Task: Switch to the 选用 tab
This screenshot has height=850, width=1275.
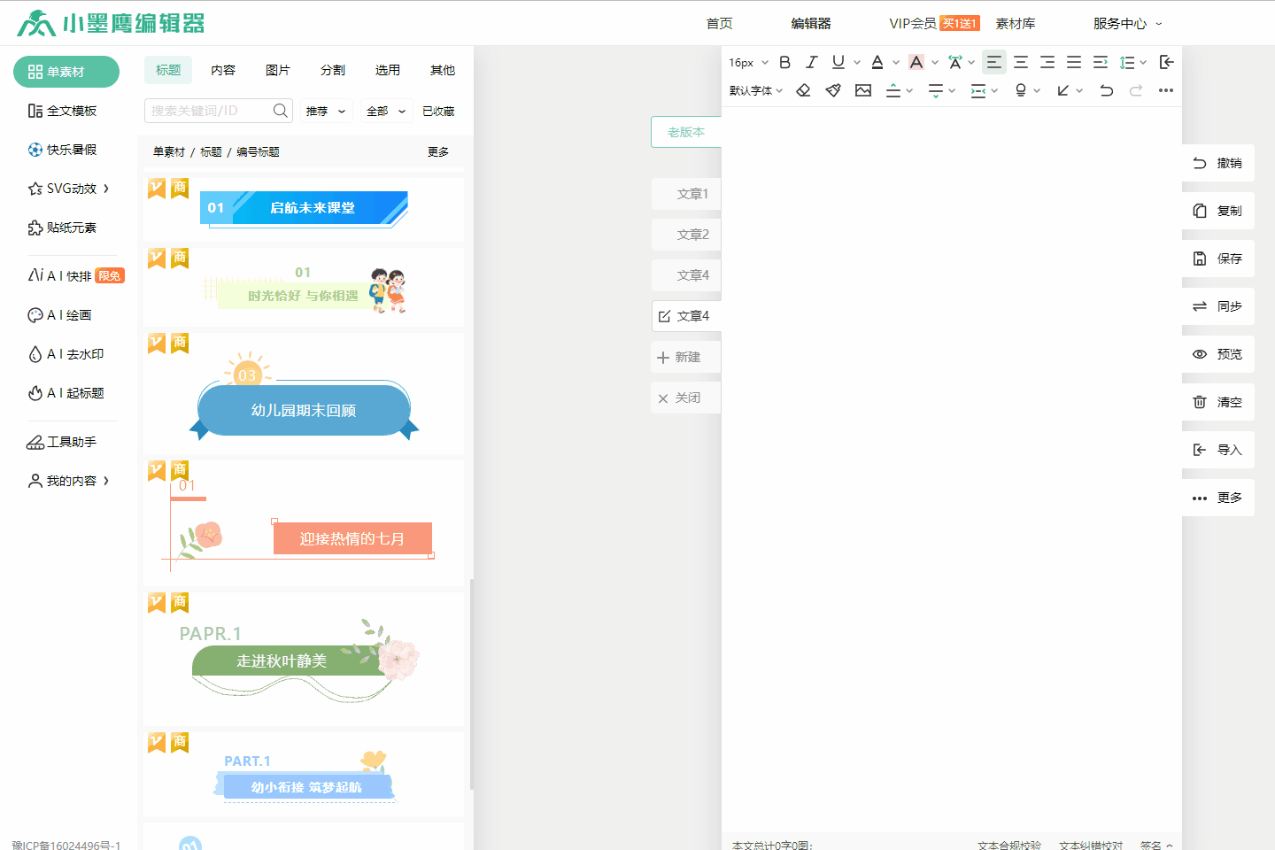Action: click(388, 70)
